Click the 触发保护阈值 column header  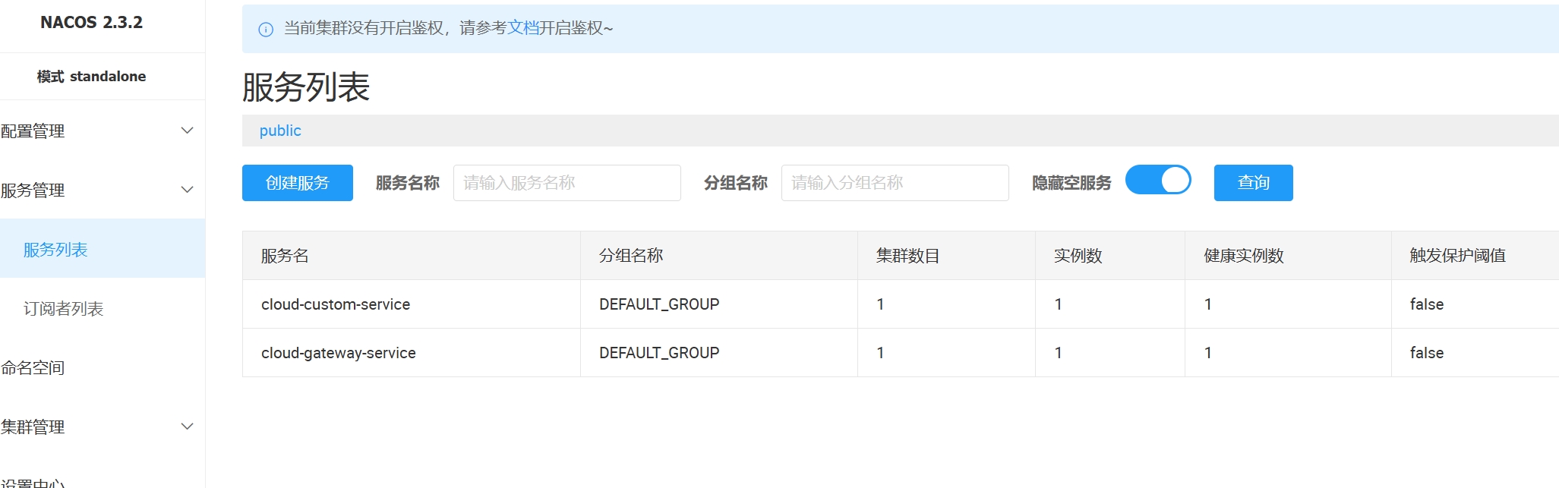(1457, 256)
